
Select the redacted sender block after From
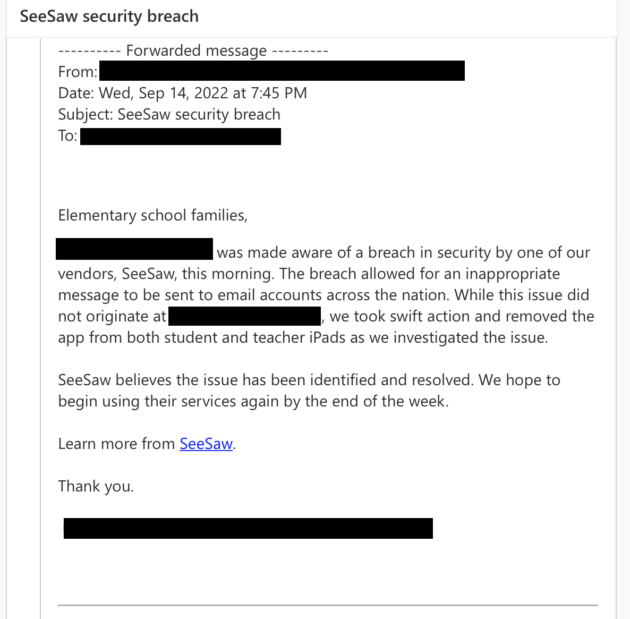[x=282, y=71]
